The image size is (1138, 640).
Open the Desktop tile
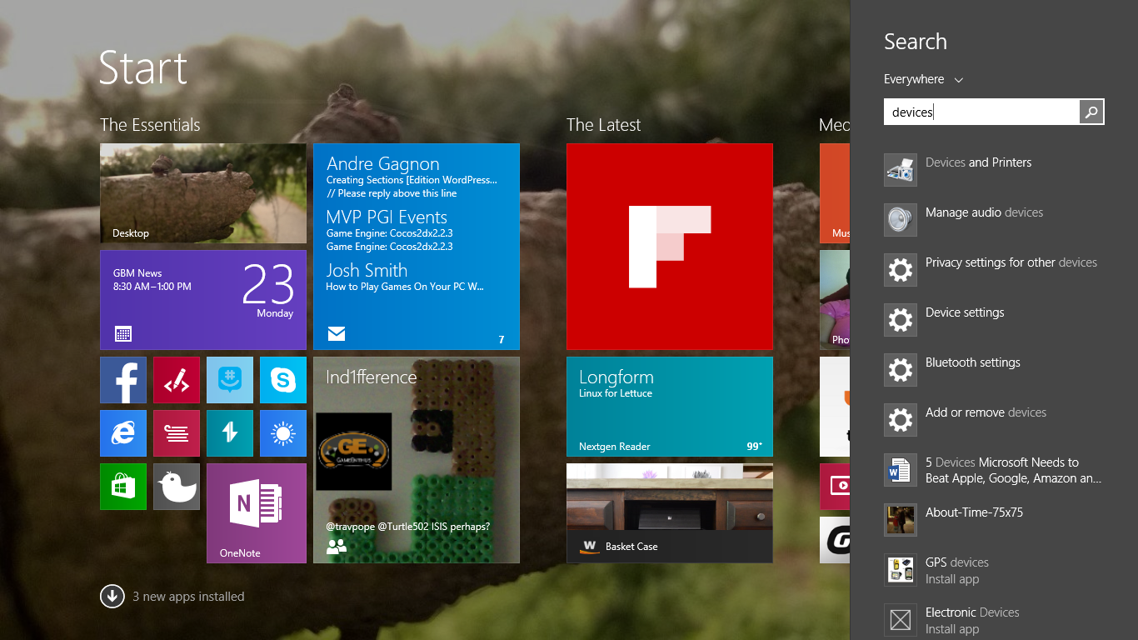click(x=203, y=193)
